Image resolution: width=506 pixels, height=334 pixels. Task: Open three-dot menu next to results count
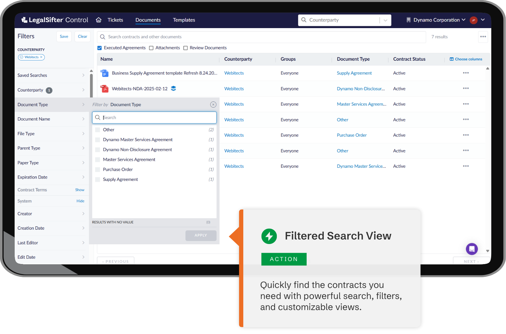click(x=483, y=37)
